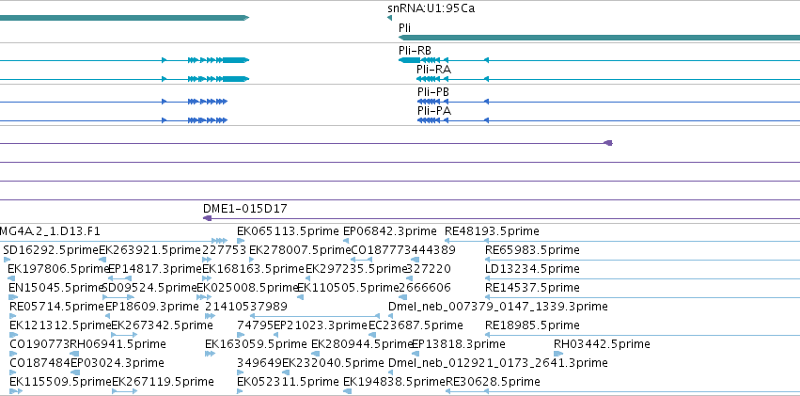Select the snRNA:U1:95Ca gene label
Image resolution: width=800 pixels, height=396 pixels.
[431, 8]
